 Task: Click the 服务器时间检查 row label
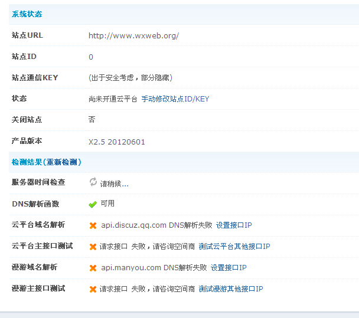(38, 182)
